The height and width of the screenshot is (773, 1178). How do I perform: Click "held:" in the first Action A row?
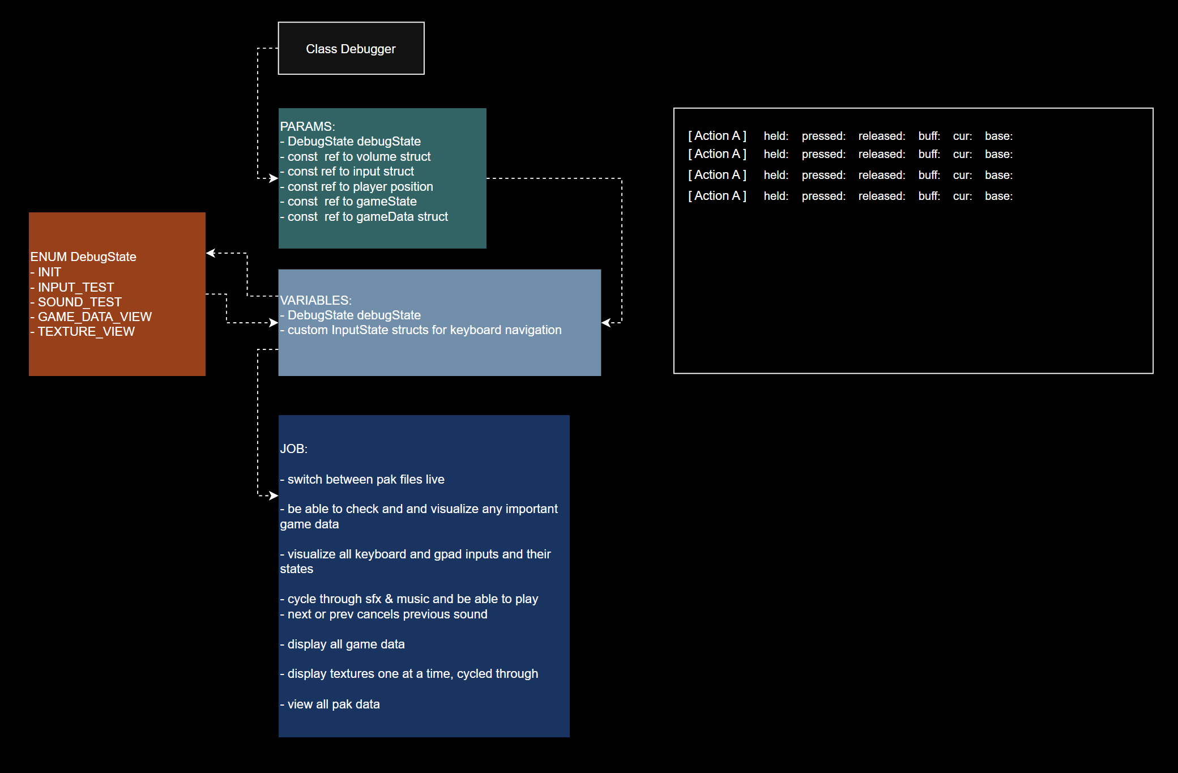(776, 136)
